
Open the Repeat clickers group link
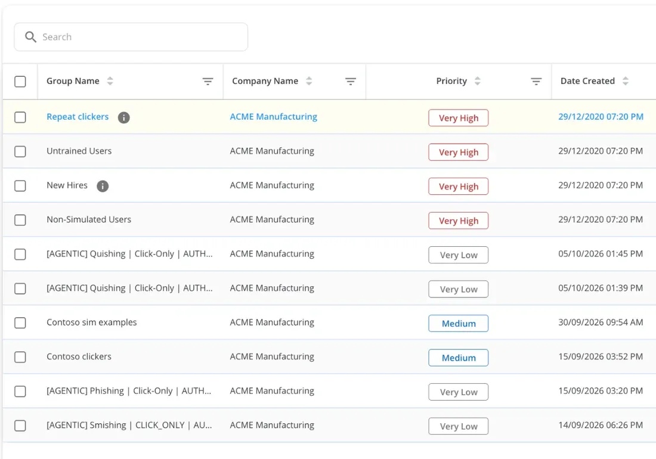(78, 117)
